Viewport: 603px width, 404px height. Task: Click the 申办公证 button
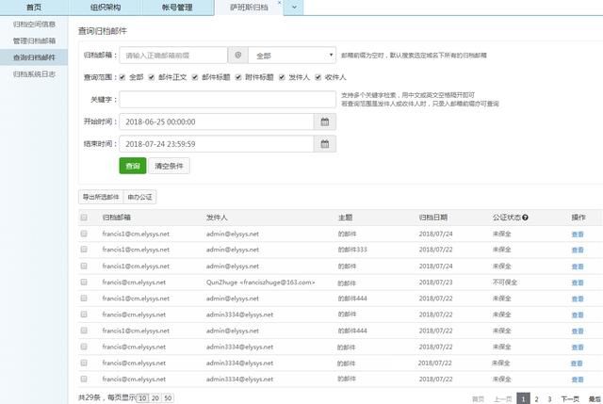tap(140, 197)
